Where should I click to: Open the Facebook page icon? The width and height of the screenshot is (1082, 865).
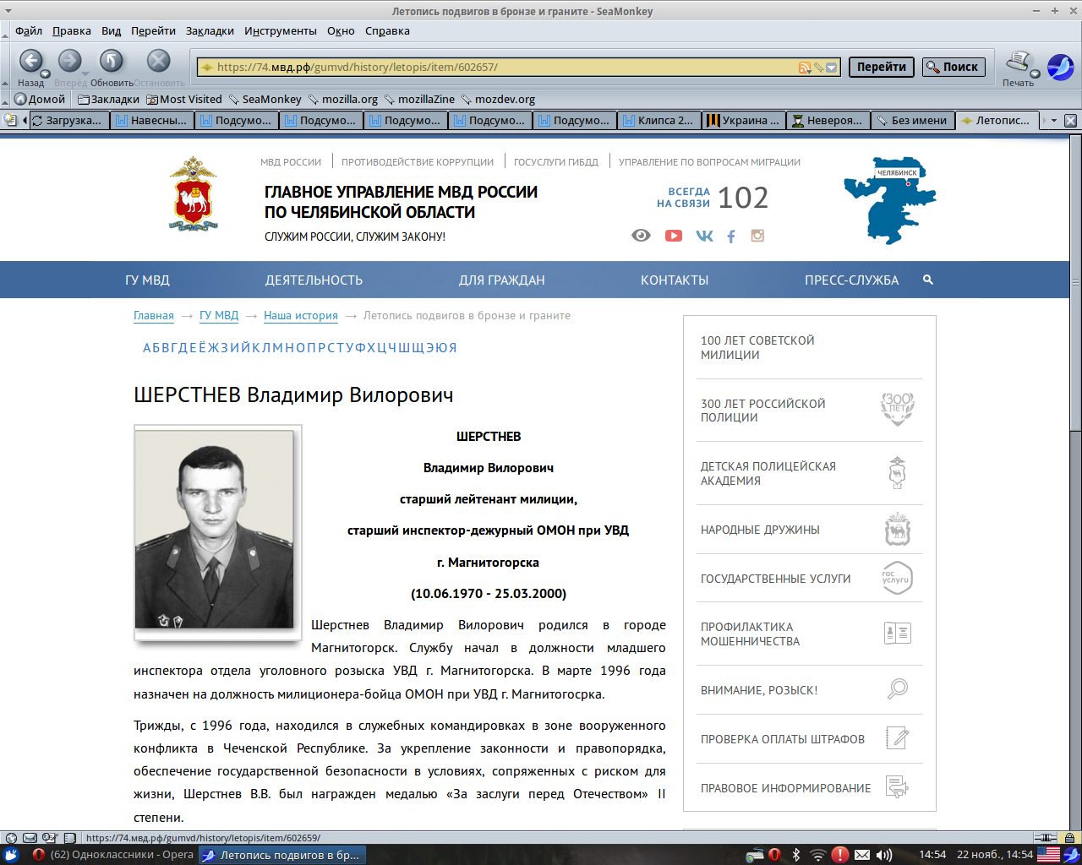(730, 236)
